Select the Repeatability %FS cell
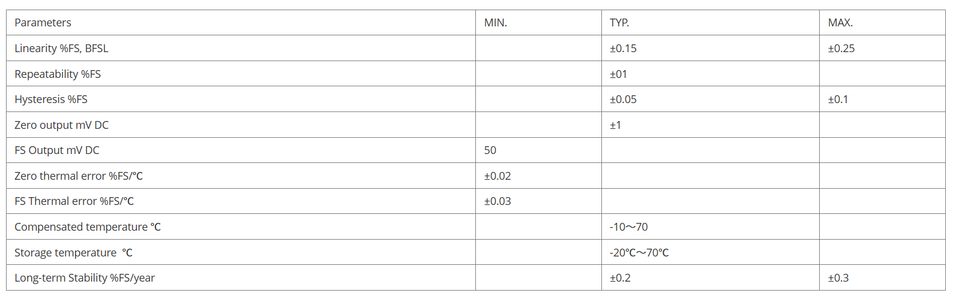This screenshot has width=953, height=299. (x=58, y=74)
